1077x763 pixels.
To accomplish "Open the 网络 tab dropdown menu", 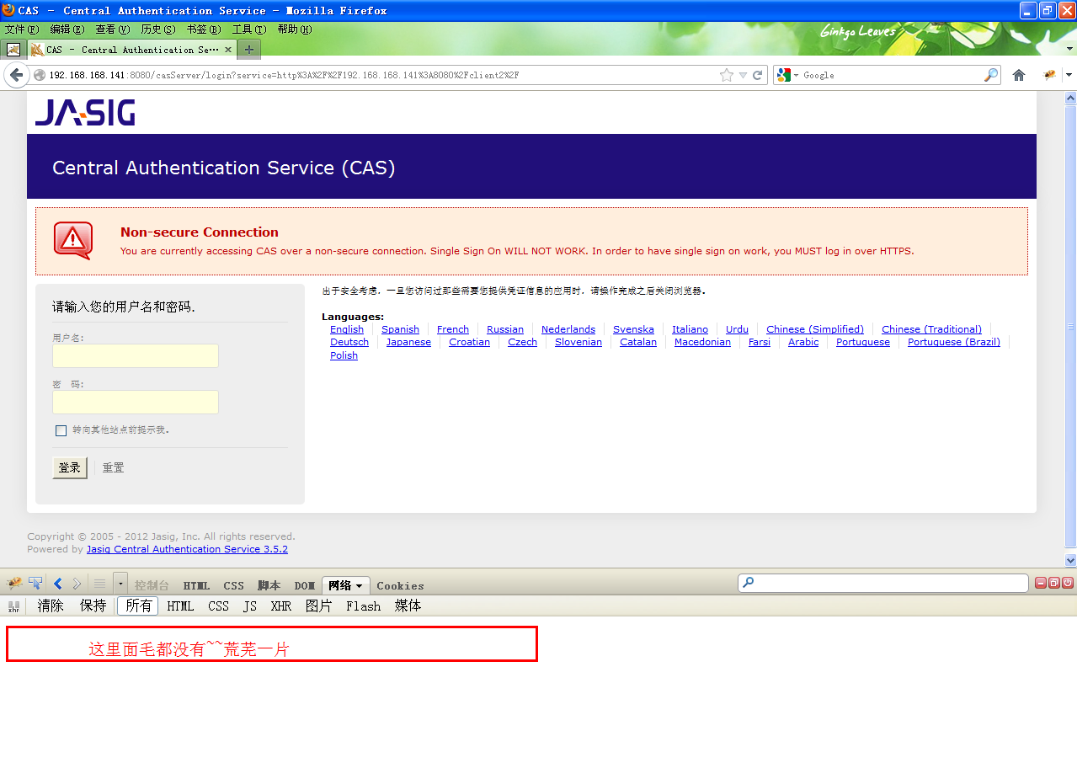I will click(x=360, y=585).
